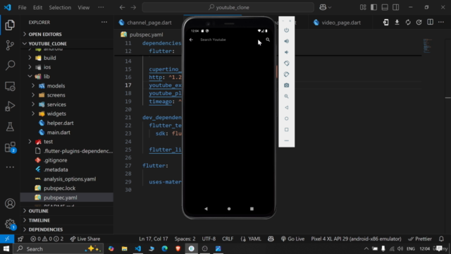Open the Accounts menu
Image resolution: width=451 pixels, height=254 pixels.
click(10, 204)
